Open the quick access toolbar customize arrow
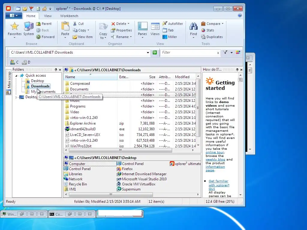 click(50, 9)
